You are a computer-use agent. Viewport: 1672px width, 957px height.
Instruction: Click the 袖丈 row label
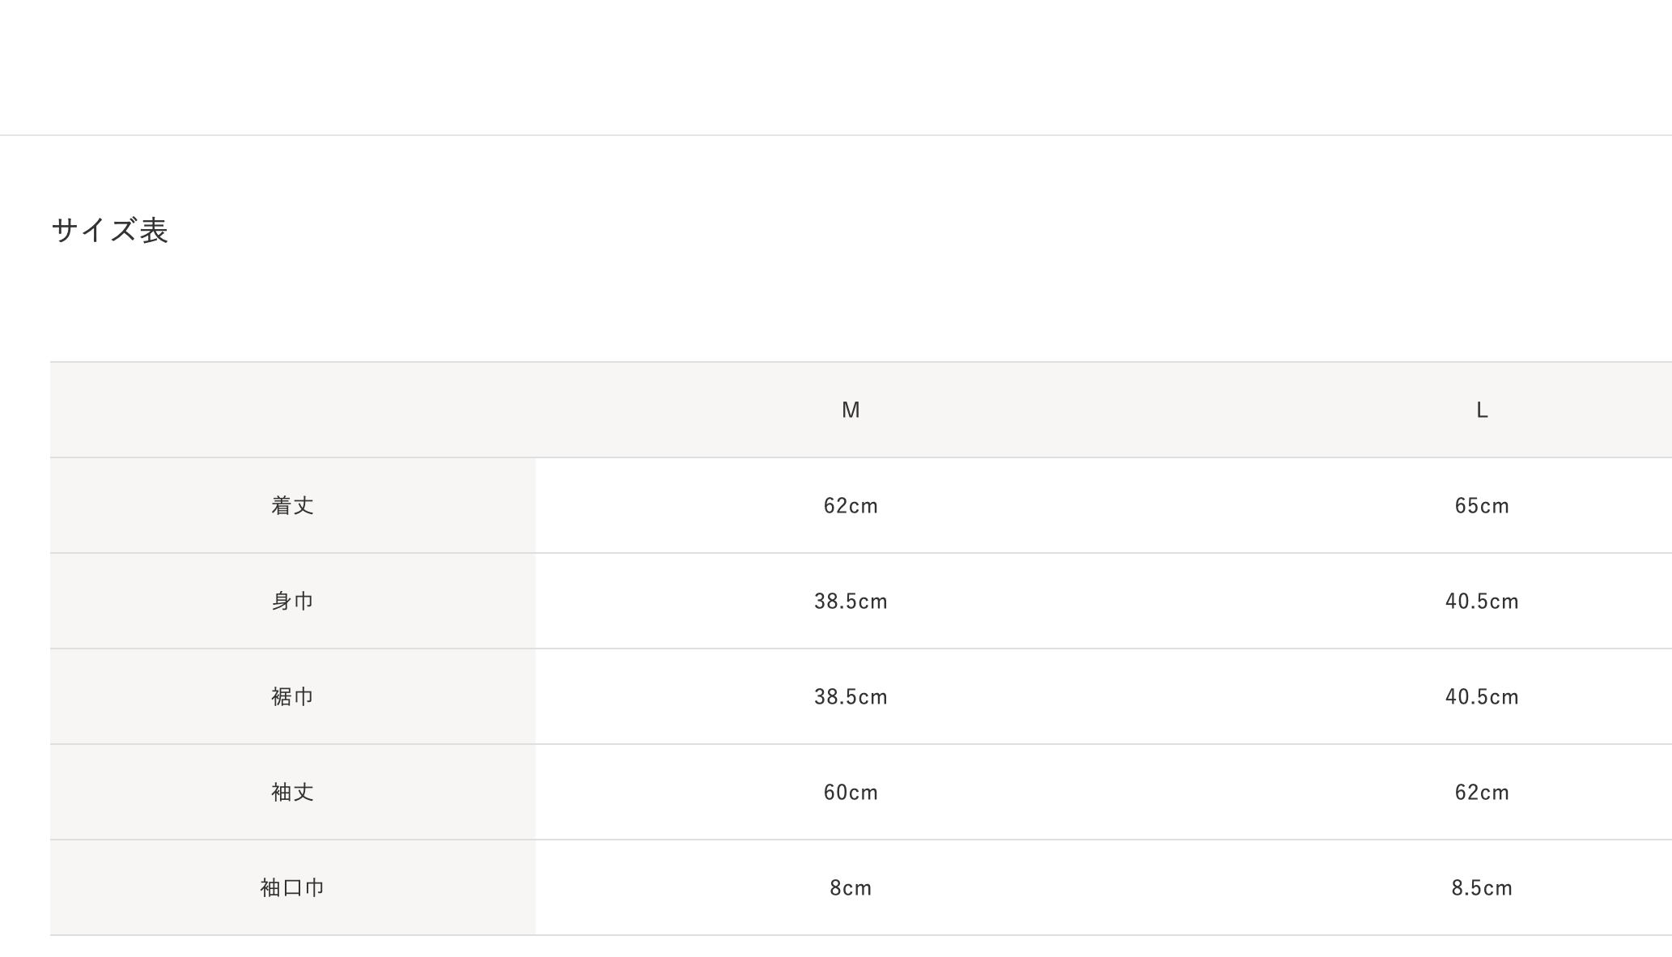292,793
